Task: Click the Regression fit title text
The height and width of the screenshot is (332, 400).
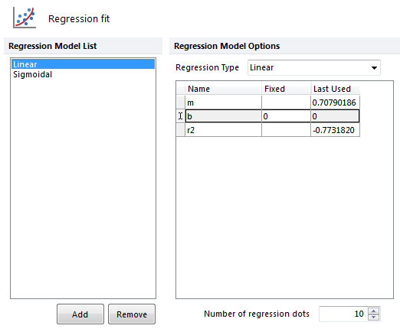Action: [x=79, y=18]
